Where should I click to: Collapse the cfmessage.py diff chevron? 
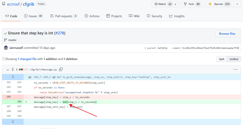(x=8, y=70)
